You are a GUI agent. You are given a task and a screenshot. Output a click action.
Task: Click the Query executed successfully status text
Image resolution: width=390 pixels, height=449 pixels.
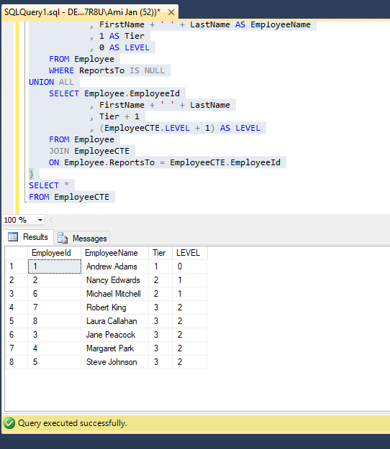click(73, 423)
